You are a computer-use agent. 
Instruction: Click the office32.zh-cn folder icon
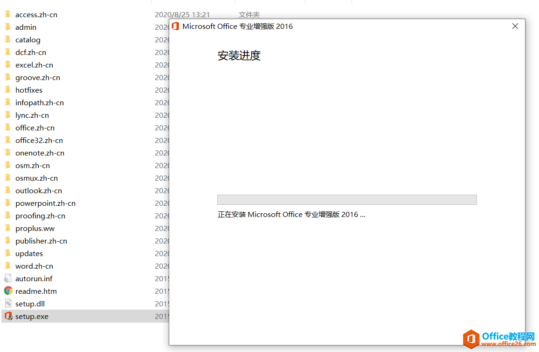[x=8, y=140]
